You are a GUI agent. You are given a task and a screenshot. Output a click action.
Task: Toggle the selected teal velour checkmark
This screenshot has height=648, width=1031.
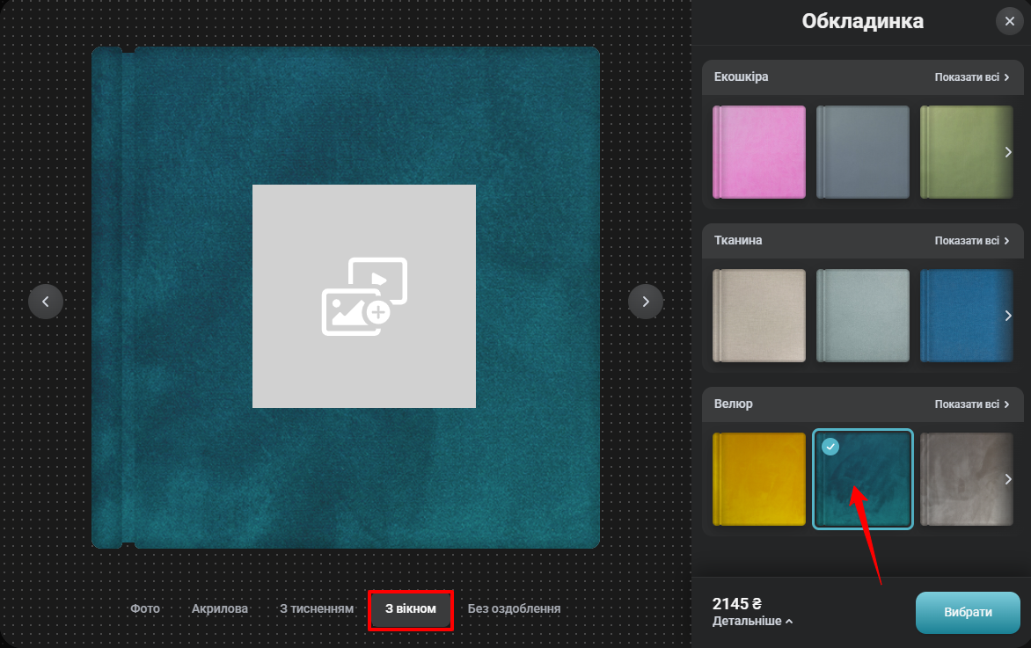[830, 448]
